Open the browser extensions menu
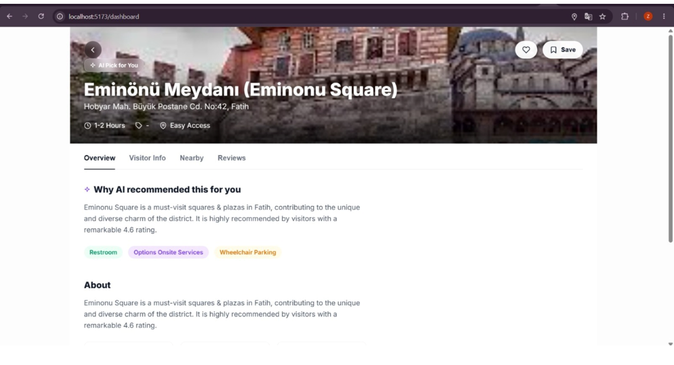The image size is (674, 365). coord(625,17)
